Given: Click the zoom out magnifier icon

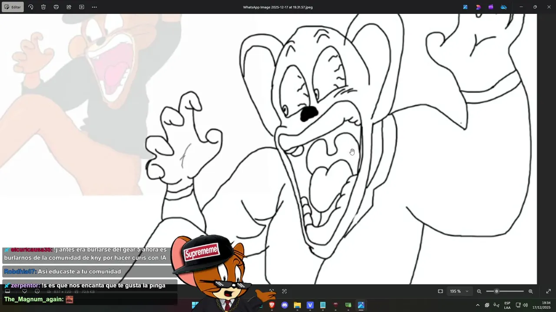Looking at the screenshot, I should pyautogui.click(x=479, y=291).
